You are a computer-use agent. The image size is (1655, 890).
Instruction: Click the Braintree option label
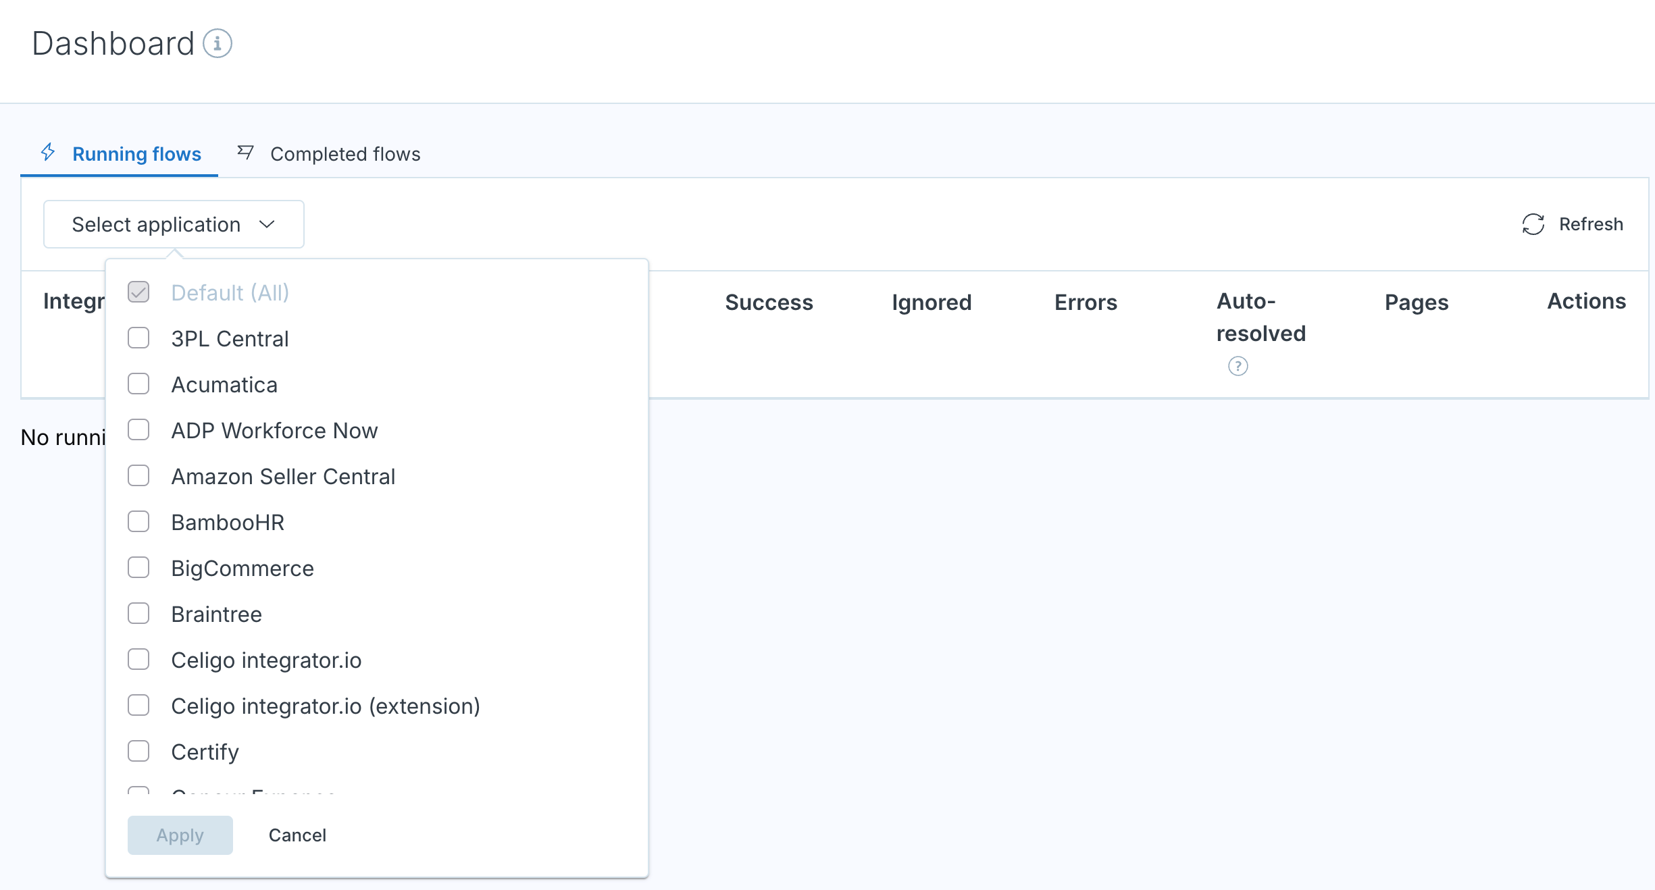point(216,614)
